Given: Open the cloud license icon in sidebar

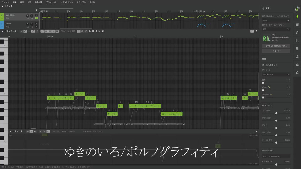Looking at the screenshot, I should pos(297,65).
